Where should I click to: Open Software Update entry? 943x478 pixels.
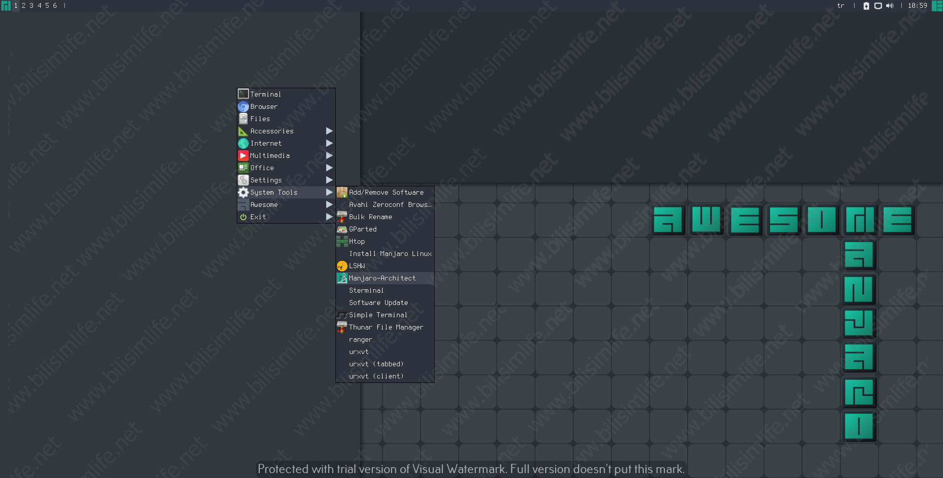pyautogui.click(x=385, y=302)
